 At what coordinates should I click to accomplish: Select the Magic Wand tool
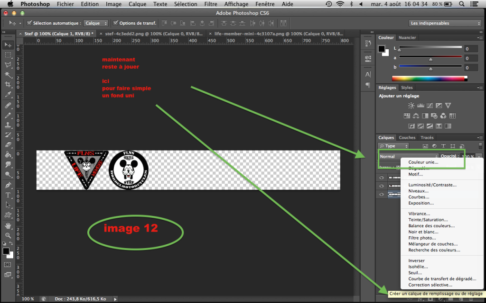point(8,75)
